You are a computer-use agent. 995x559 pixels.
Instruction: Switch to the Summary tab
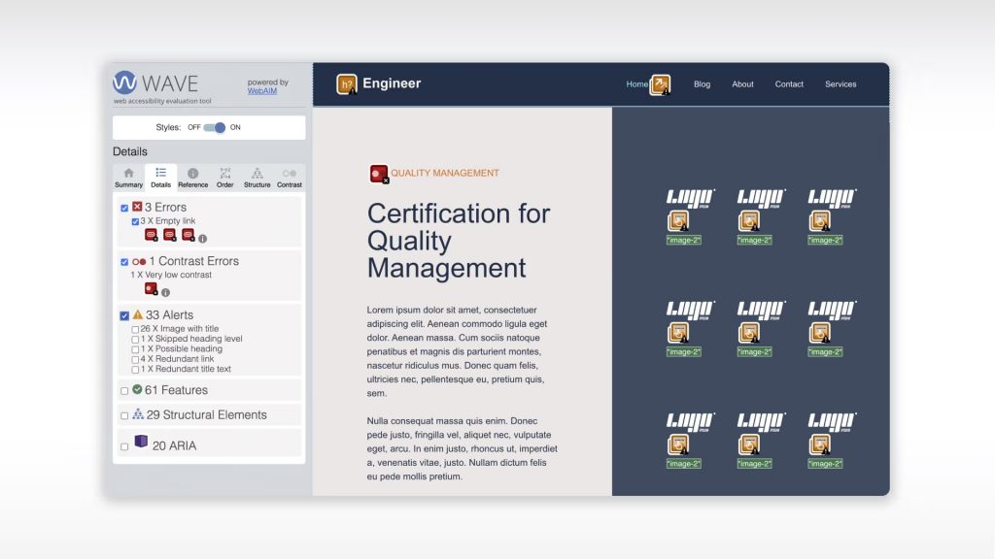click(128, 178)
